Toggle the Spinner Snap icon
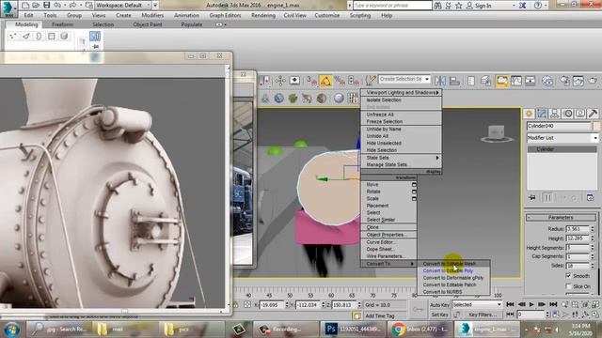 pyautogui.click(x=354, y=81)
